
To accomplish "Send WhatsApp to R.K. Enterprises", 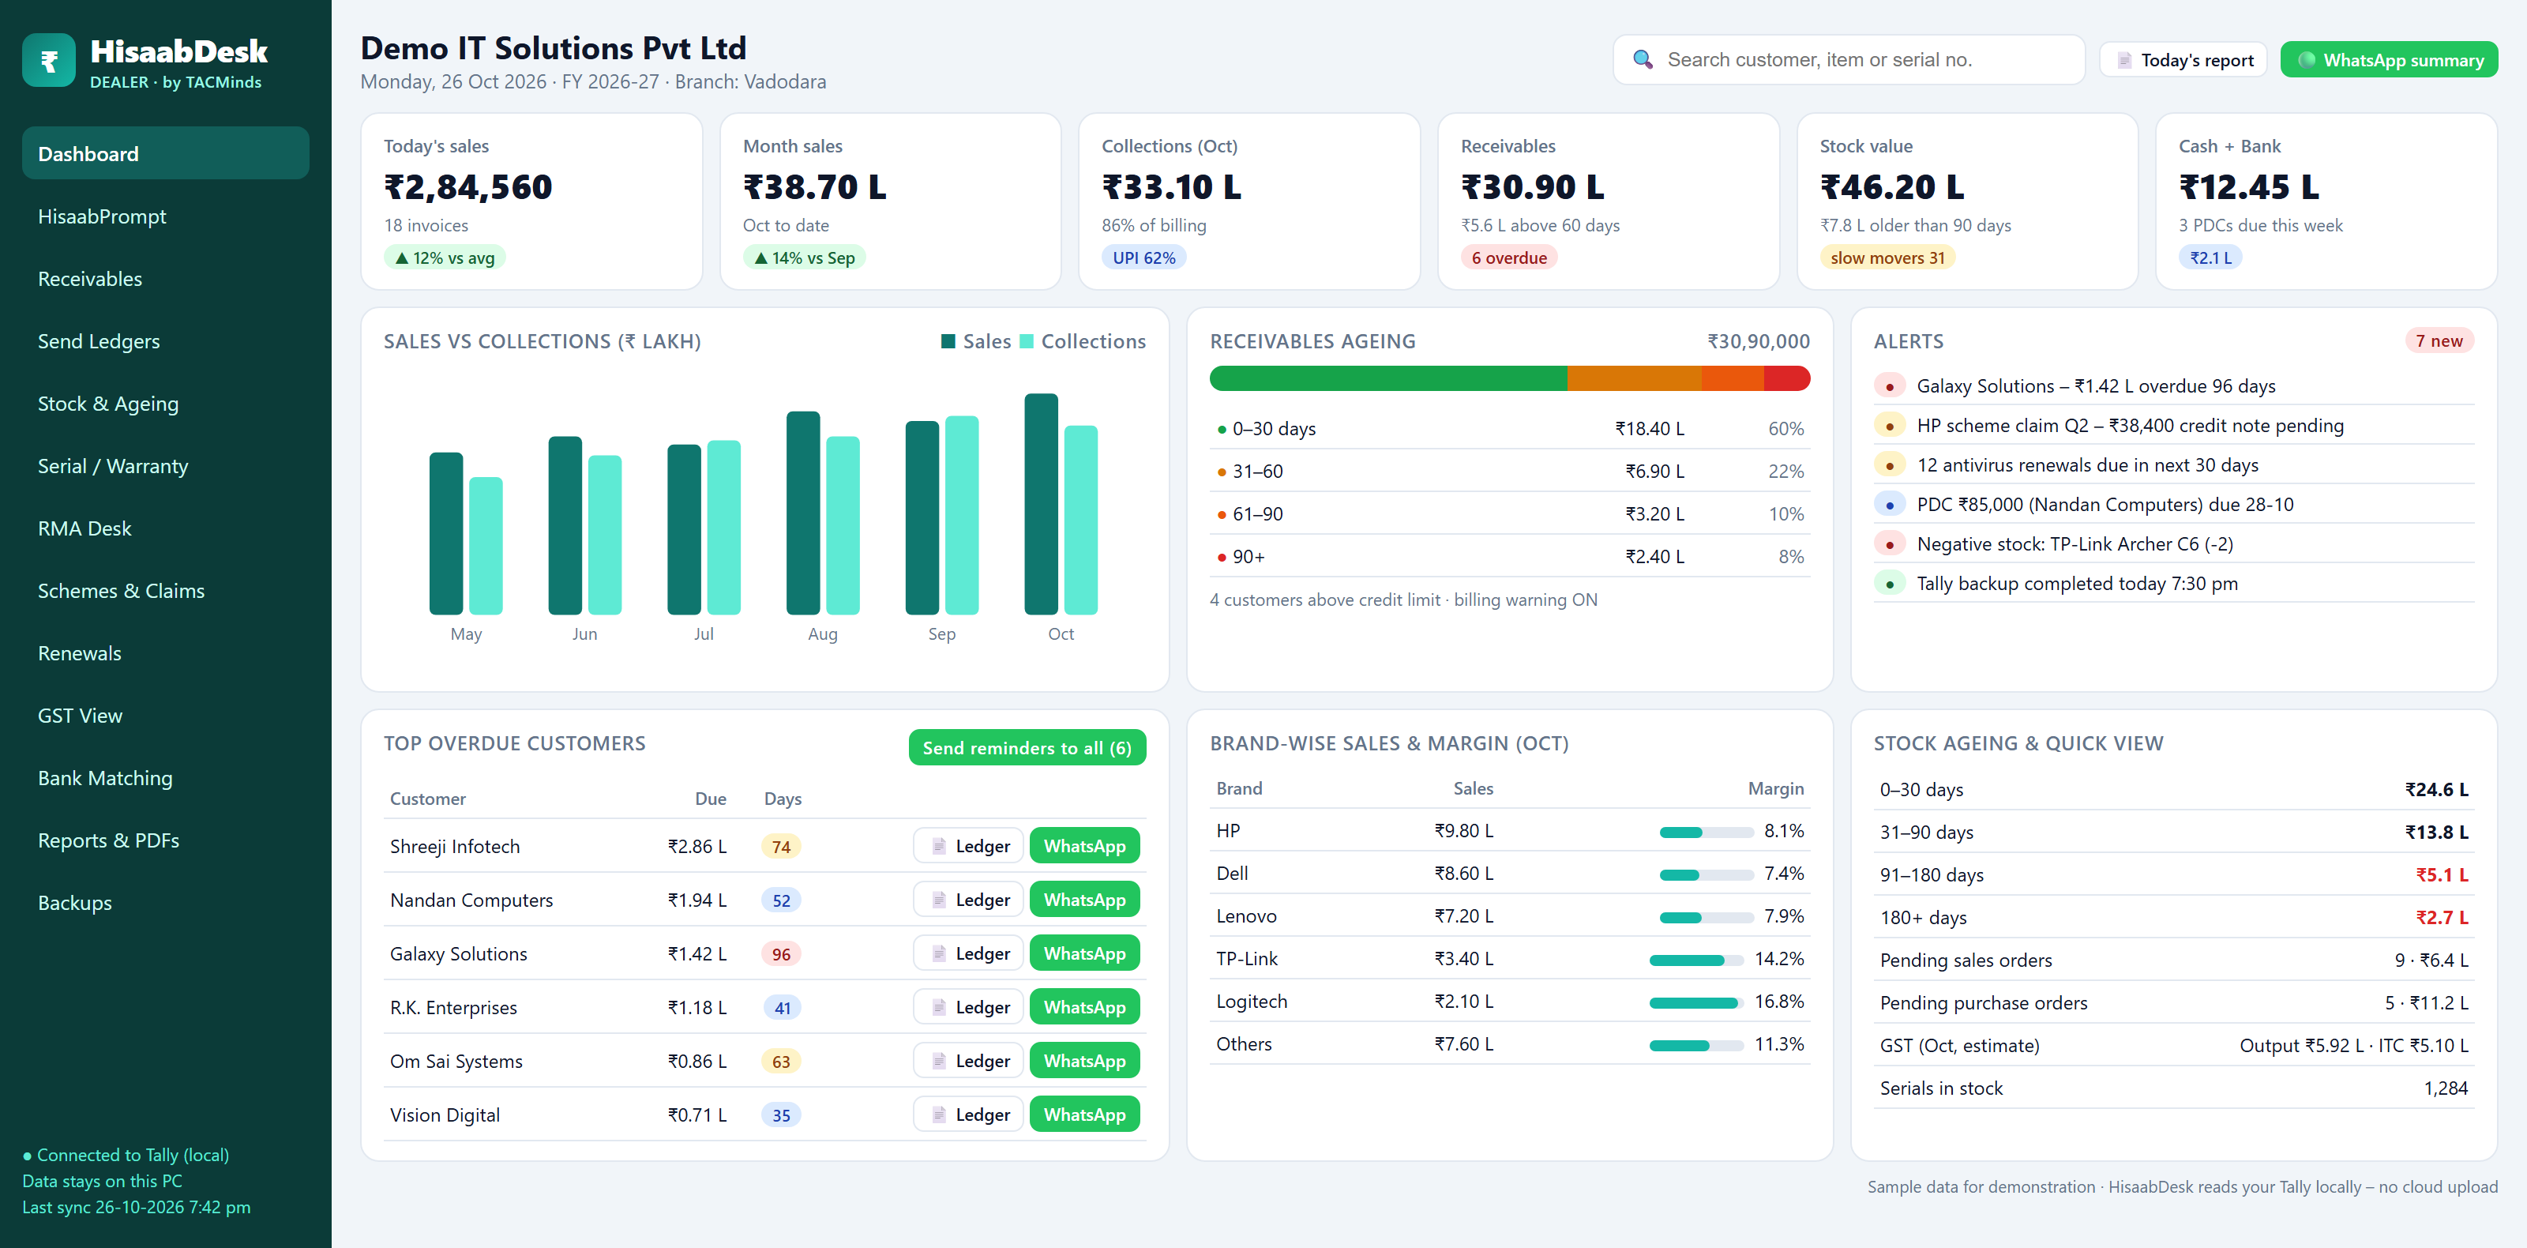I will click(x=1084, y=1008).
